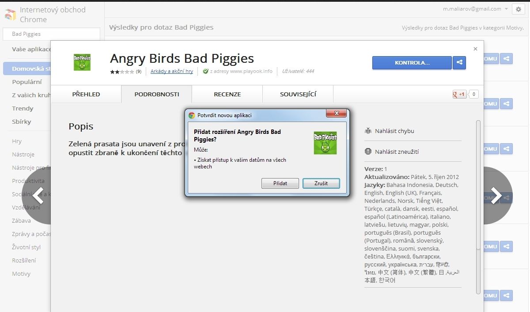Select the Zábava category
This screenshot has width=530, height=312.
(21, 221)
